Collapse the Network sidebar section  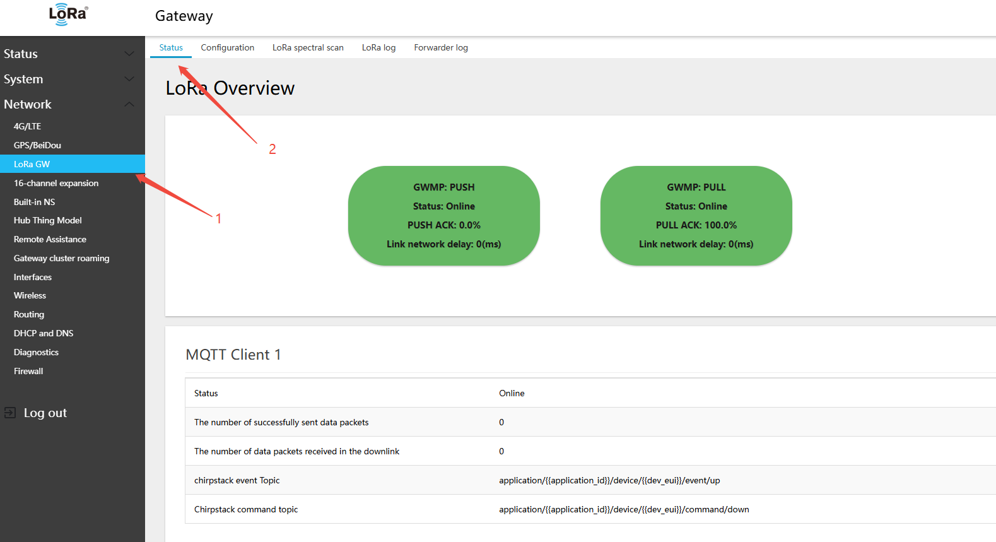[69, 105]
